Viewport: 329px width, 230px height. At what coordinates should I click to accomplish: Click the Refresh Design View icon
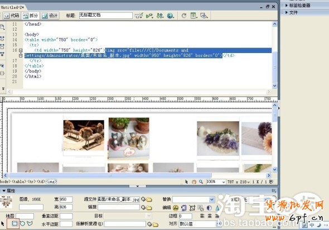[184, 16]
